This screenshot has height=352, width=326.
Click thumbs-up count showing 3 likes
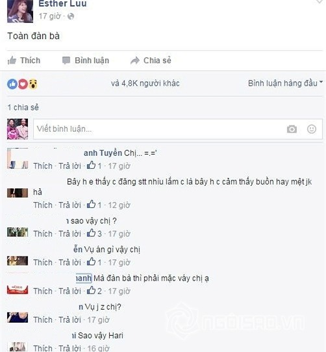[94, 233]
